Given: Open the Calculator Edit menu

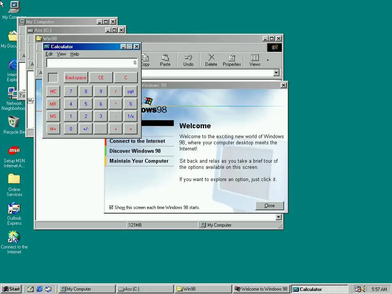Looking at the screenshot, I should click(49, 54).
